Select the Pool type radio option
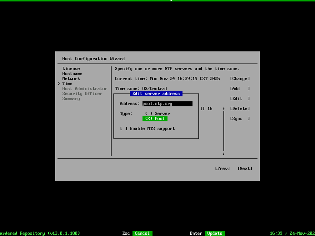Image resolution: width=315 pixels, height=236 pixels. coord(155,119)
